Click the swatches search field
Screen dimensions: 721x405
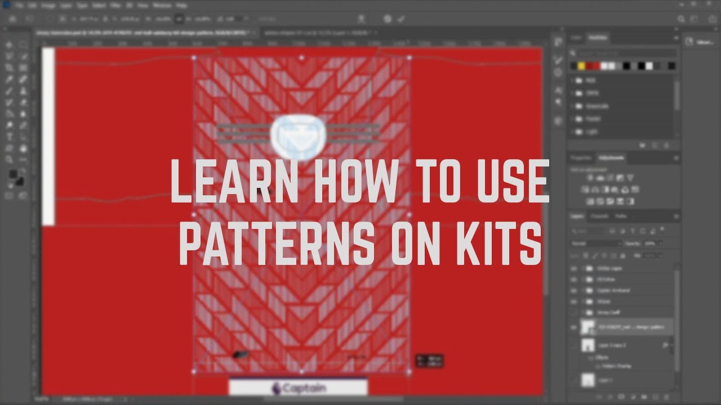point(622,53)
